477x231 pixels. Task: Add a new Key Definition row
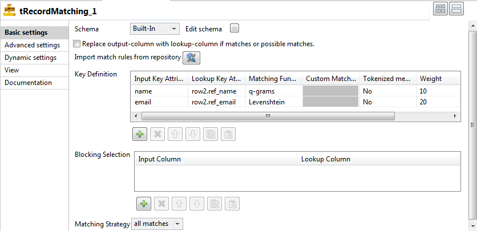pos(139,134)
